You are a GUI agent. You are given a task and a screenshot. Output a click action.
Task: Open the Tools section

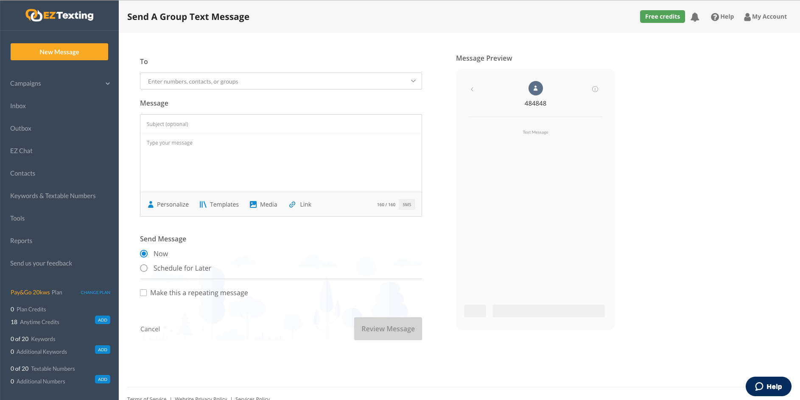(x=17, y=218)
